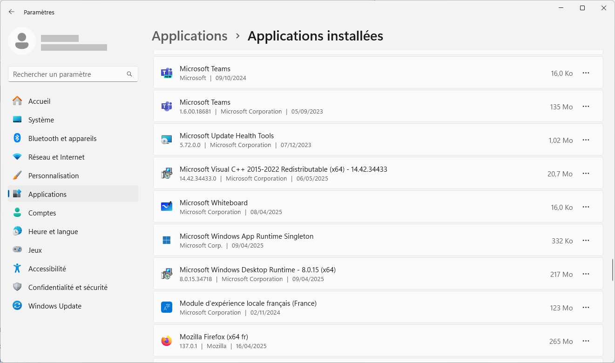The height and width of the screenshot is (363, 615).
Task: Click the Mozilla Firefox app icon
Action: point(166,340)
